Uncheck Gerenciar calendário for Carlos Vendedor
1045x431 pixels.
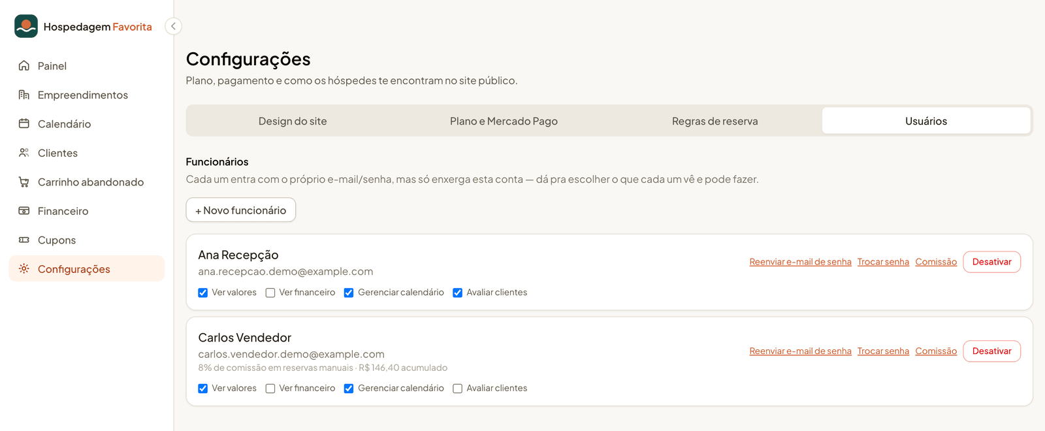pyautogui.click(x=349, y=389)
